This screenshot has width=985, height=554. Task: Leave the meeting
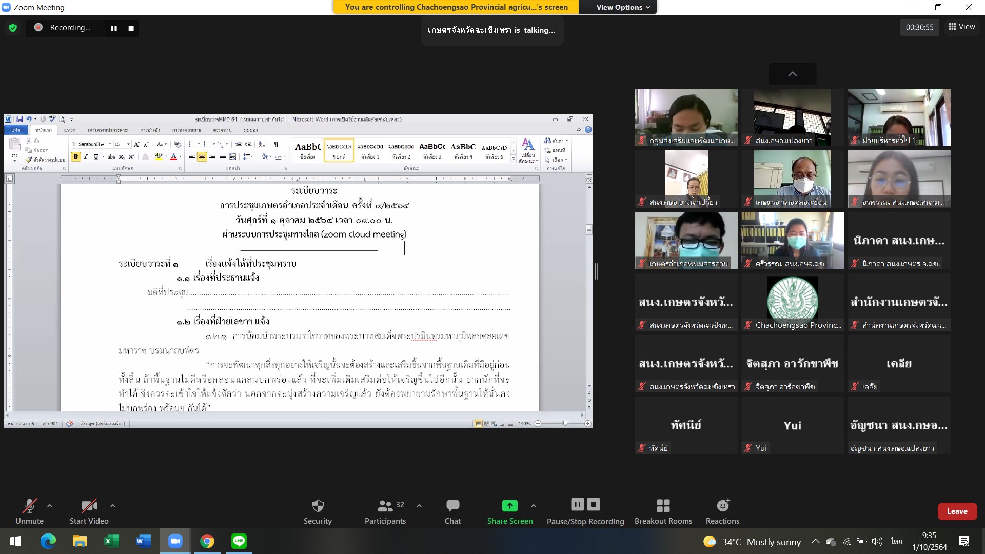coord(957,511)
